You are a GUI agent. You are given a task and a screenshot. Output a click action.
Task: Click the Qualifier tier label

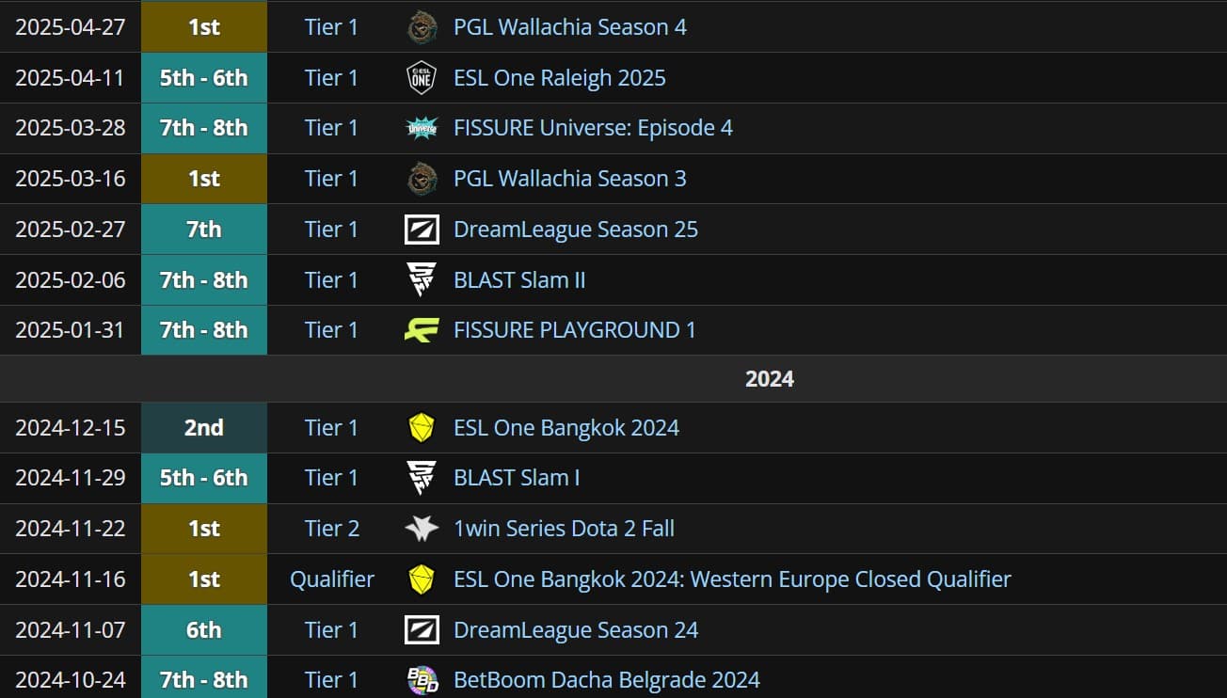point(331,579)
